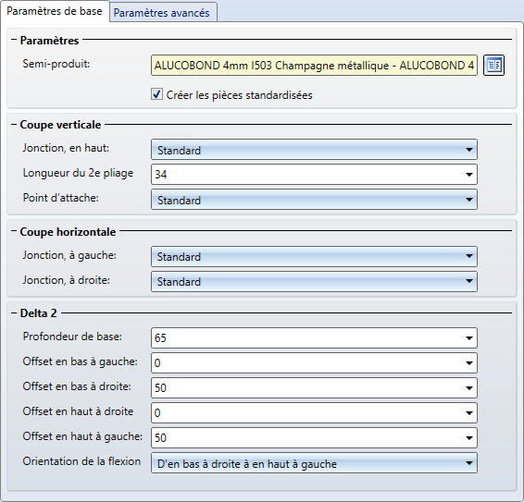Toggle Créer les pièces standardisées checkbox
Viewport: 524px width, 502px height.
pyautogui.click(x=156, y=94)
